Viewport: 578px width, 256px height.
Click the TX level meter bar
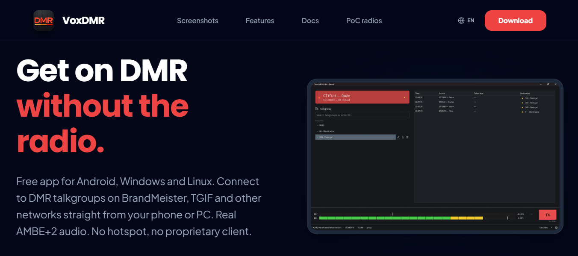[x=417, y=214]
